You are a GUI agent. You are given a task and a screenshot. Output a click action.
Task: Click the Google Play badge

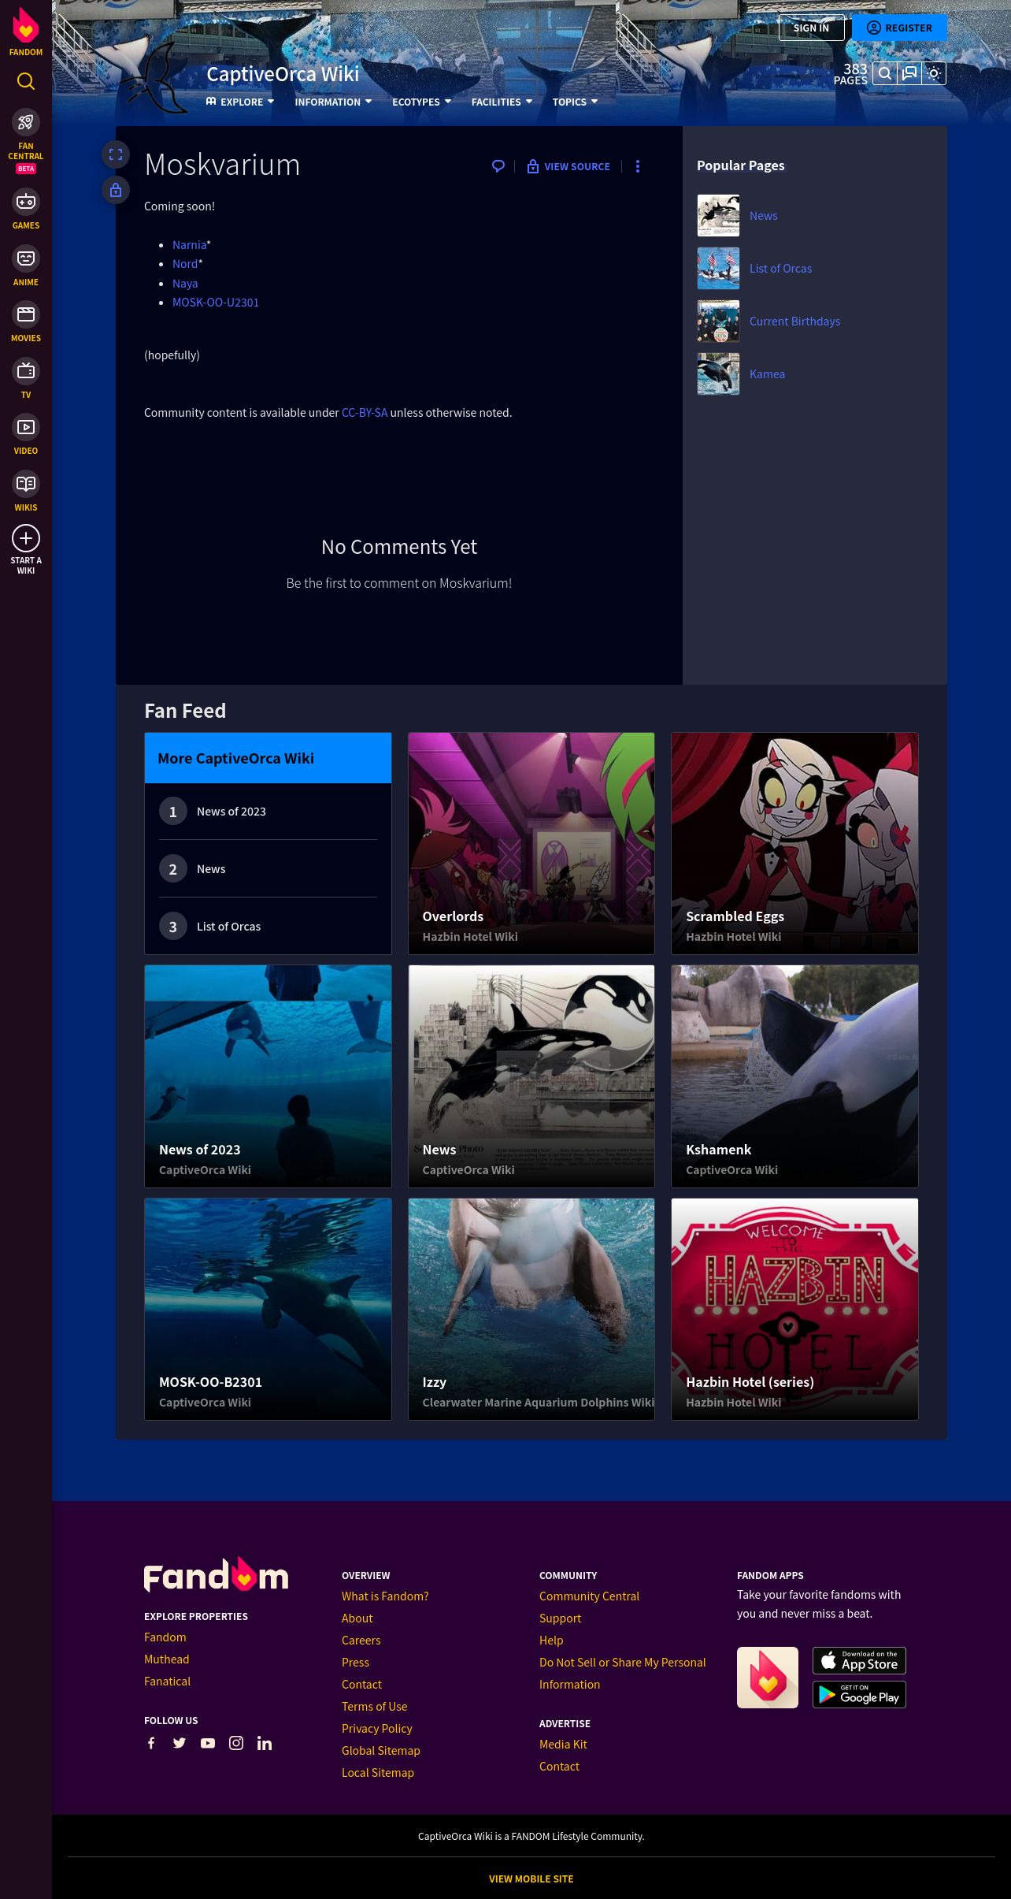point(859,1694)
